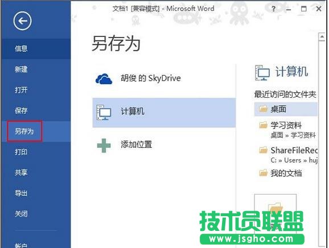Select 新建 in the sidebar
The image size is (329, 248).
[36, 69]
